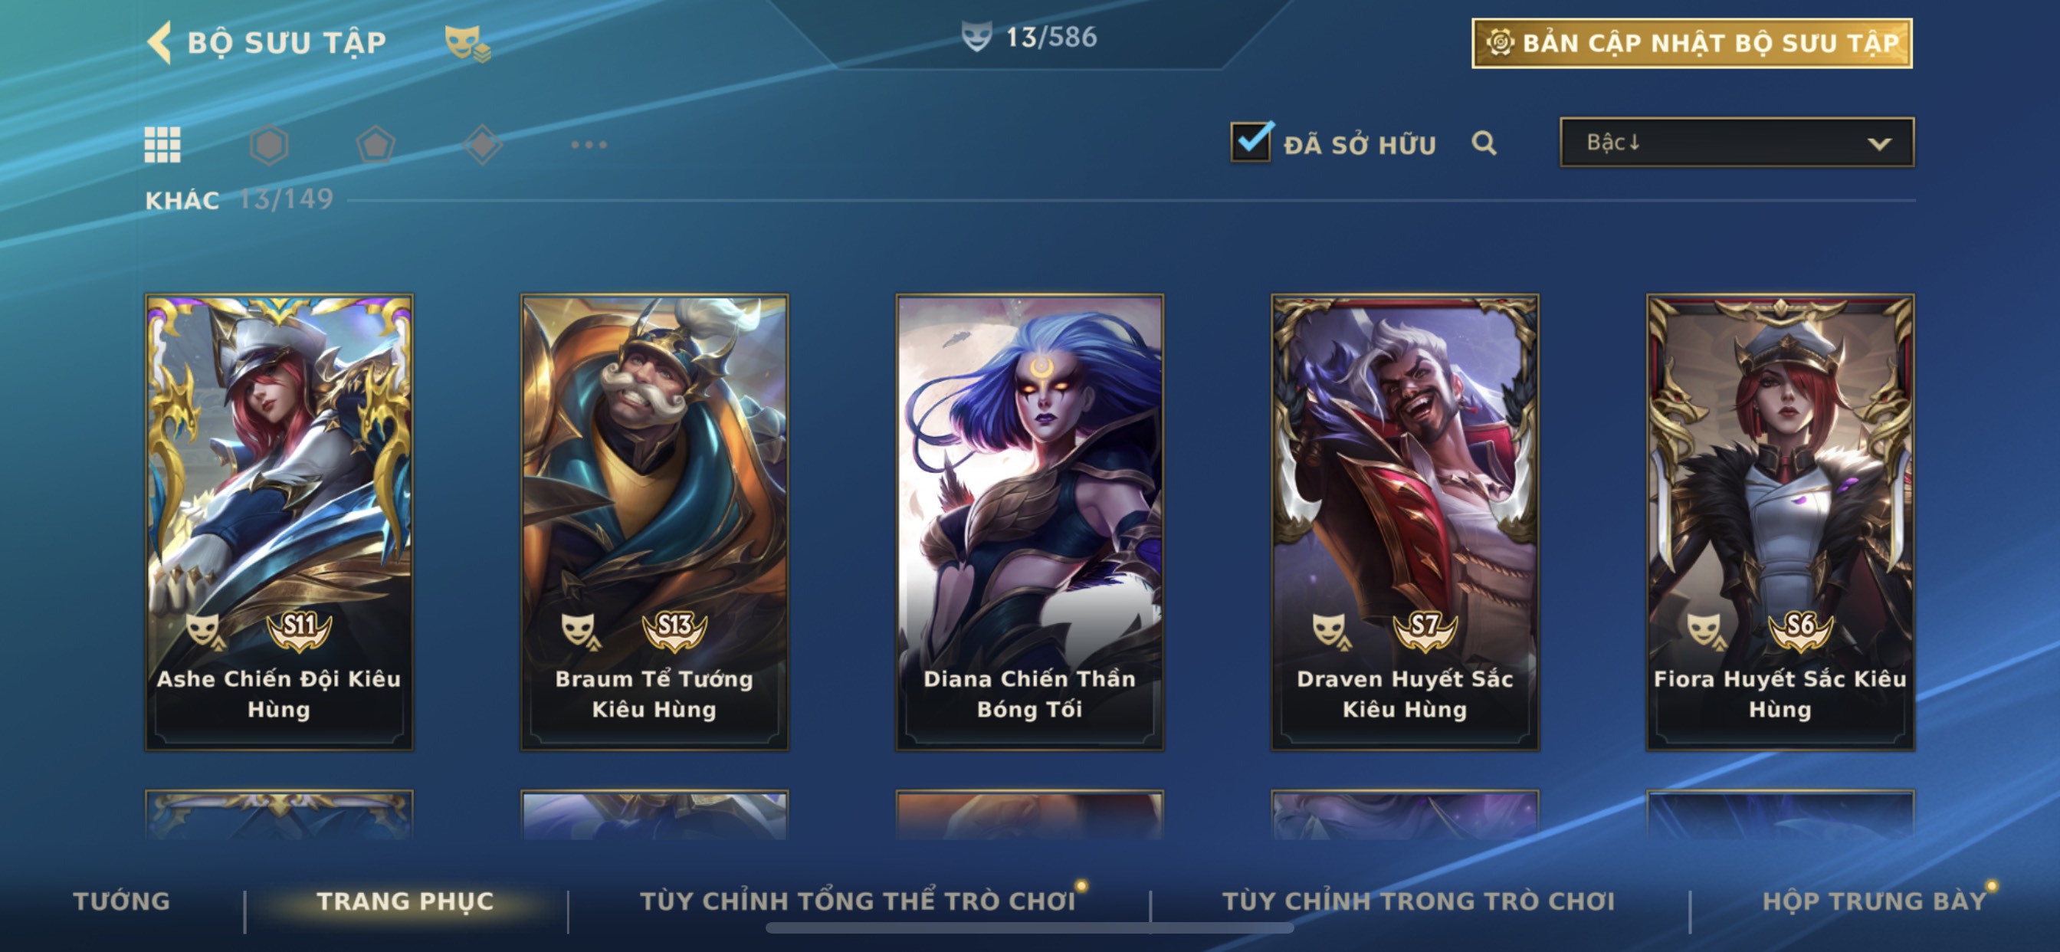
Task: Switch to the TƯỚNG tab
Action: [122, 901]
